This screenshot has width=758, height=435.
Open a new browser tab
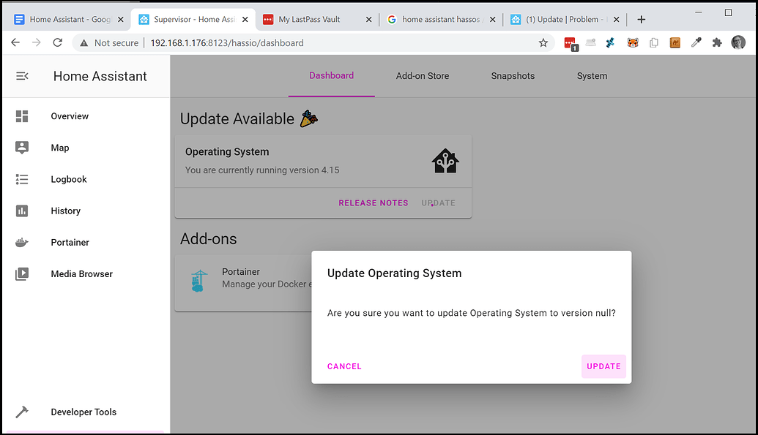(642, 19)
